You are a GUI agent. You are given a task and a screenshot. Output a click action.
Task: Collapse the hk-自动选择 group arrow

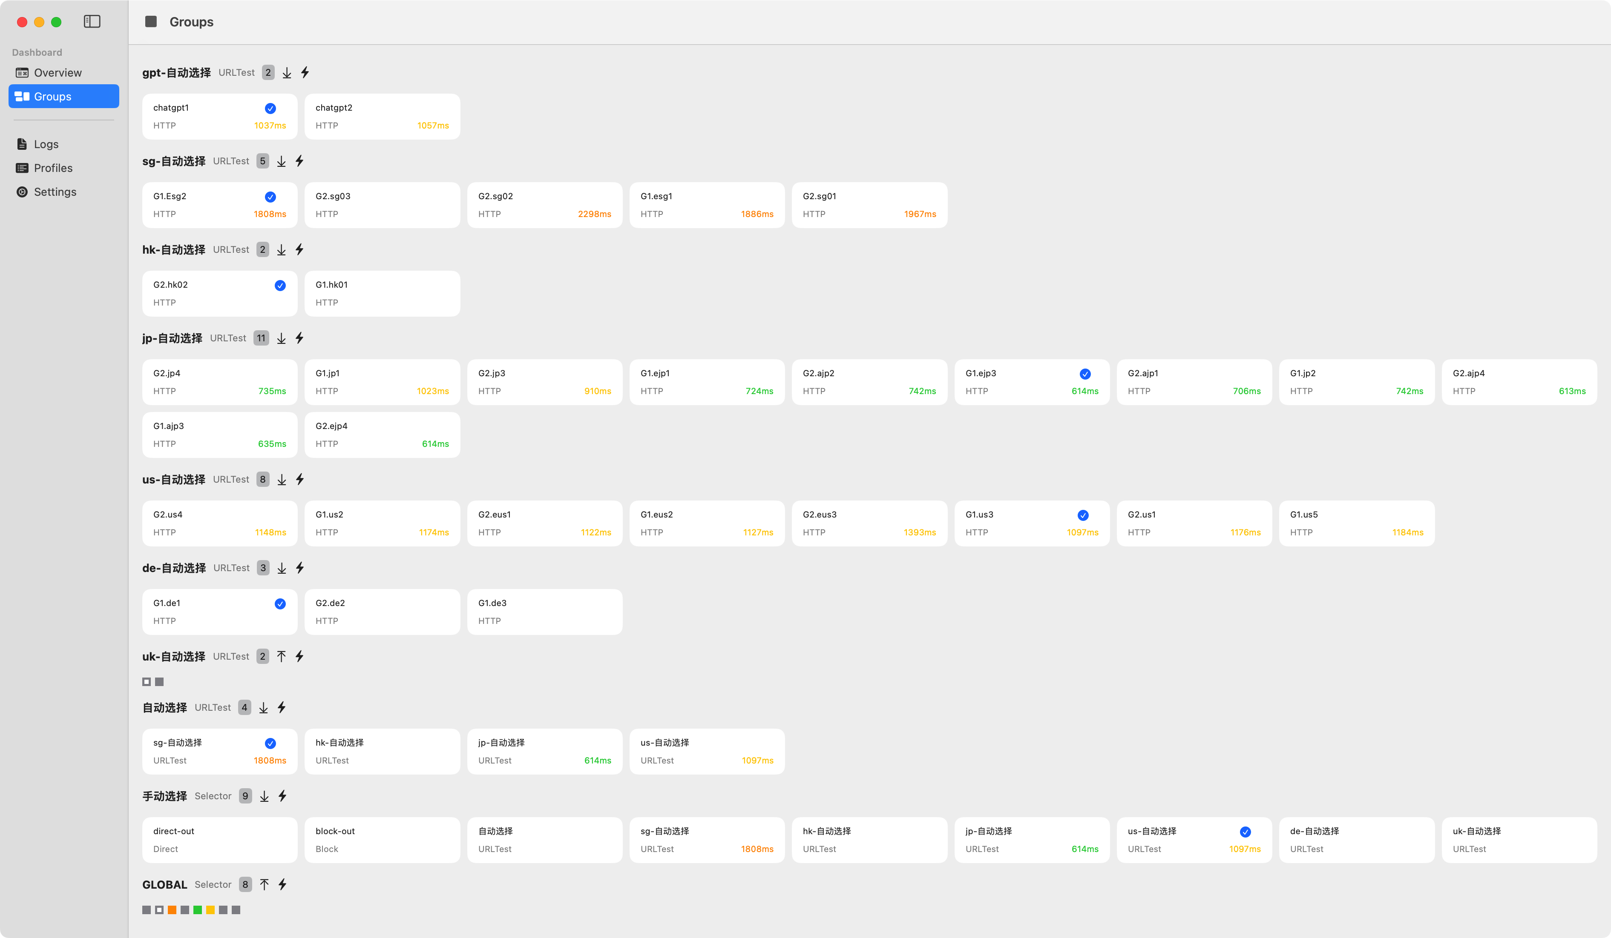click(x=281, y=250)
